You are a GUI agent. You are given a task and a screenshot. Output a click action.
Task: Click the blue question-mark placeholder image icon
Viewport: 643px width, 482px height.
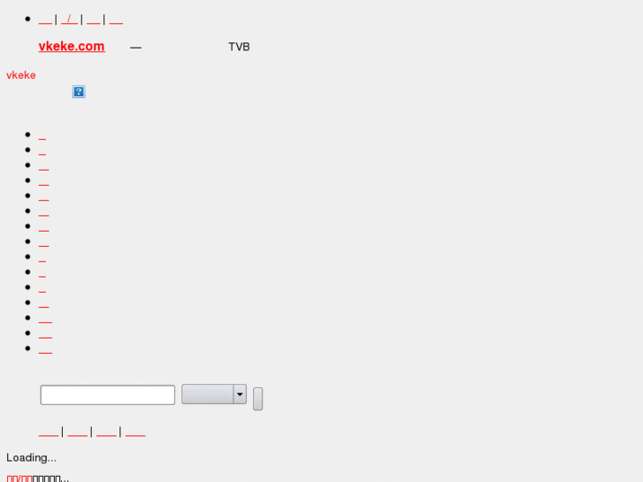(79, 91)
